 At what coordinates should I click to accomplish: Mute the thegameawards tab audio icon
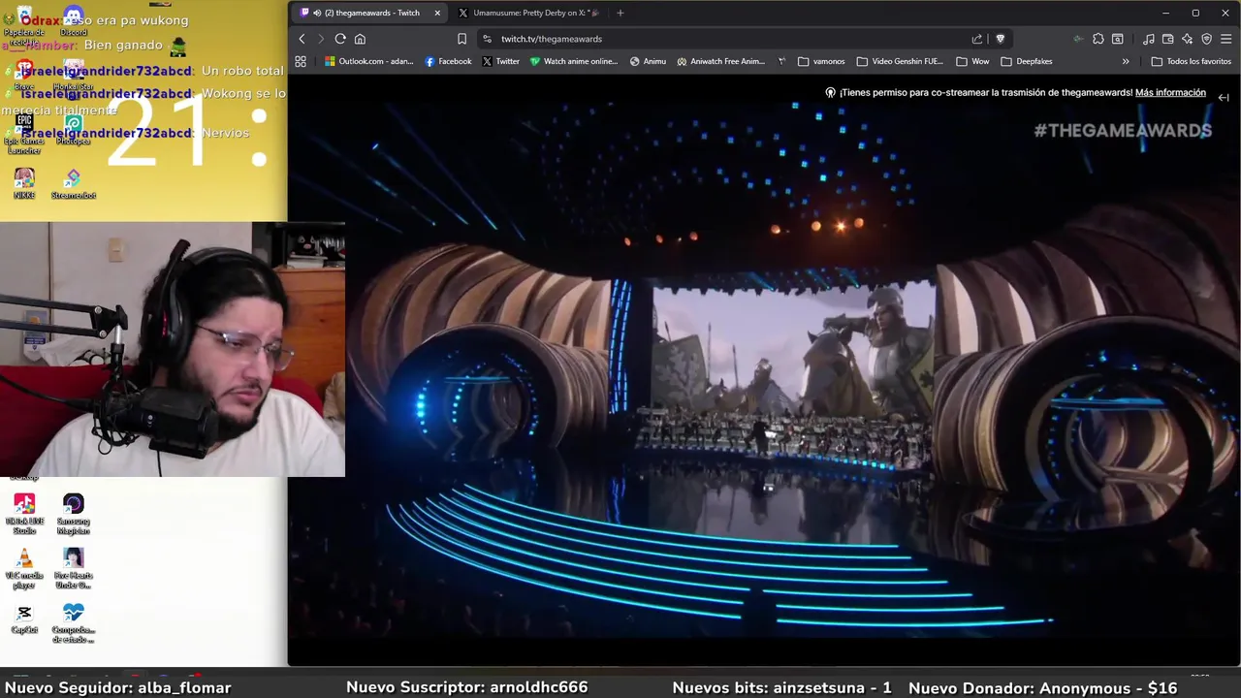pyautogui.click(x=317, y=13)
